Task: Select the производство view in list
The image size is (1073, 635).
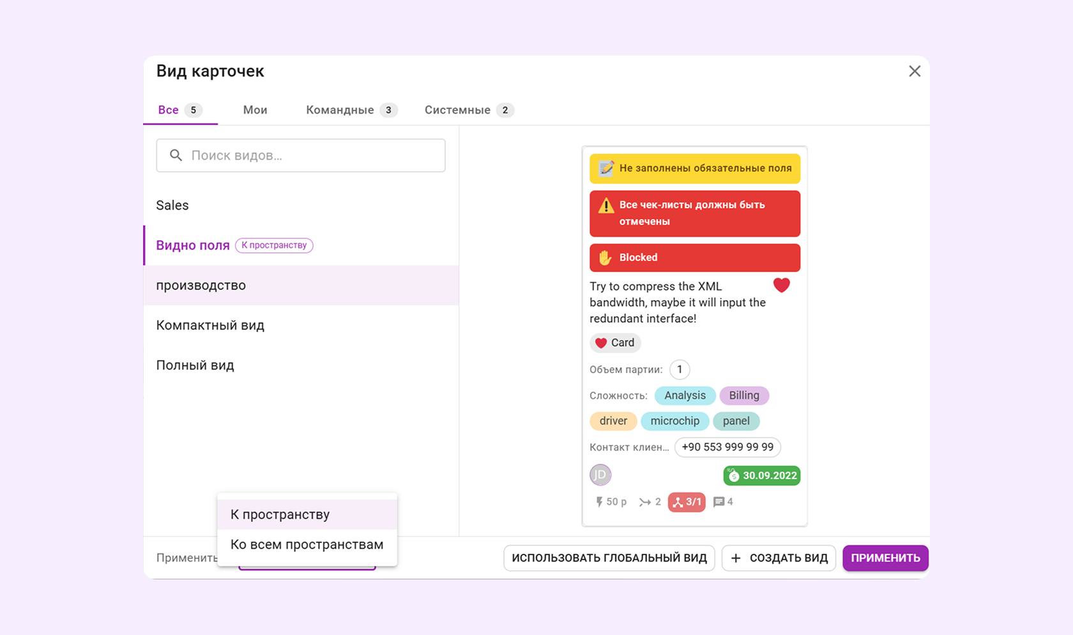Action: coord(301,285)
